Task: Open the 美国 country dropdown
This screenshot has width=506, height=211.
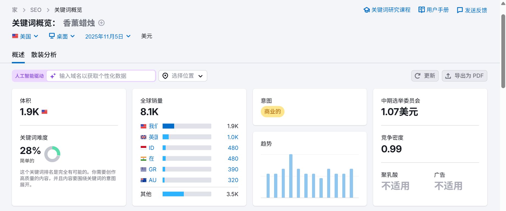Action: pos(25,36)
